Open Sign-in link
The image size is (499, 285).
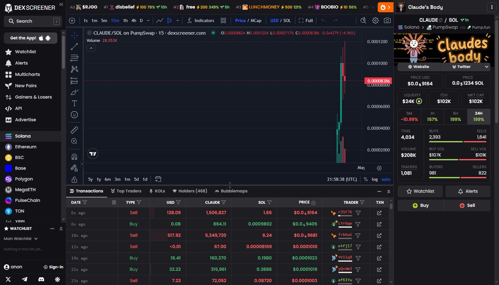tap(53, 267)
